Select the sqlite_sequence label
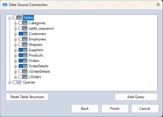This screenshot has width=163, height=117. tap(41, 28)
